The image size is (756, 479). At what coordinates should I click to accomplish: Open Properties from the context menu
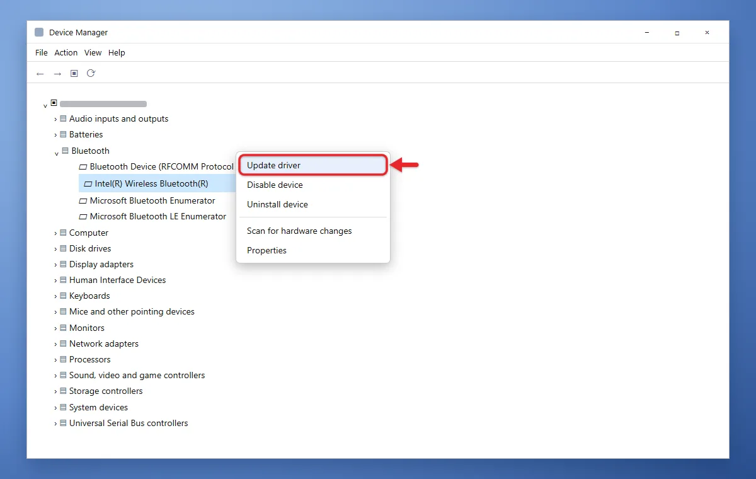click(x=312, y=250)
